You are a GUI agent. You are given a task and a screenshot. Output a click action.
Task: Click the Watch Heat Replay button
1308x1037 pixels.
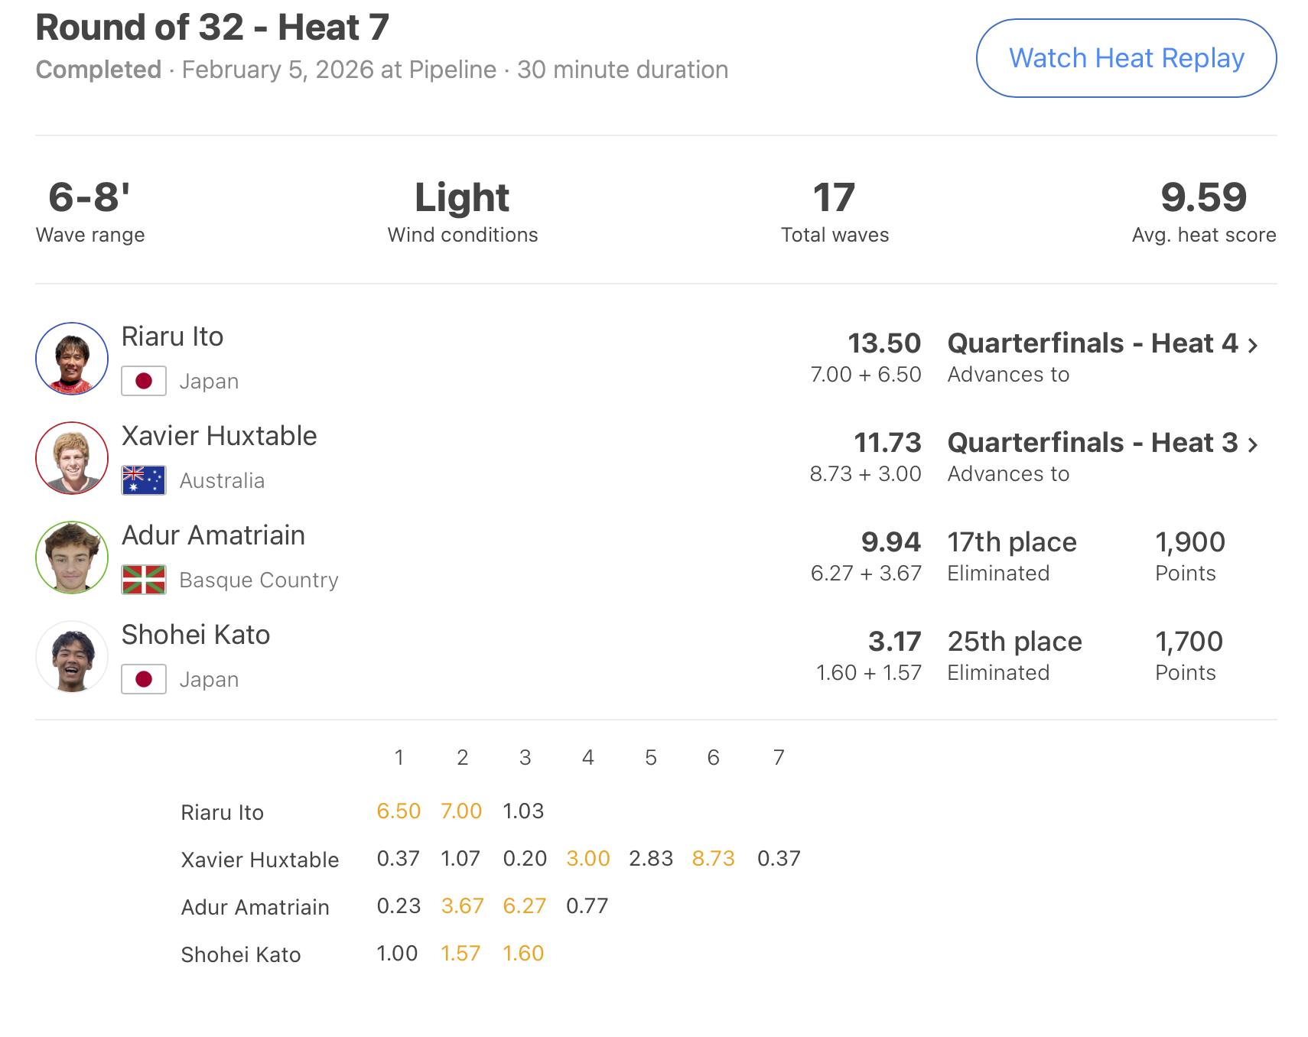click(1126, 58)
